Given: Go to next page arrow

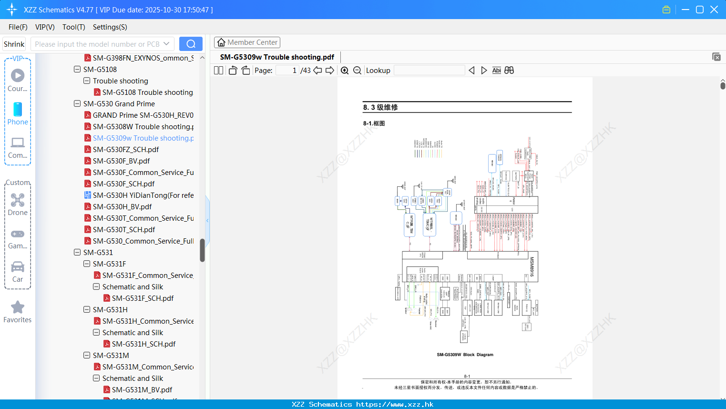Looking at the screenshot, I should coord(330,70).
